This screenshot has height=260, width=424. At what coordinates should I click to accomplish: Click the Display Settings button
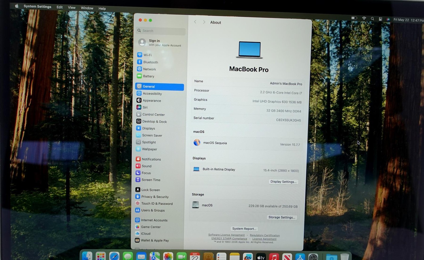[283, 182]
